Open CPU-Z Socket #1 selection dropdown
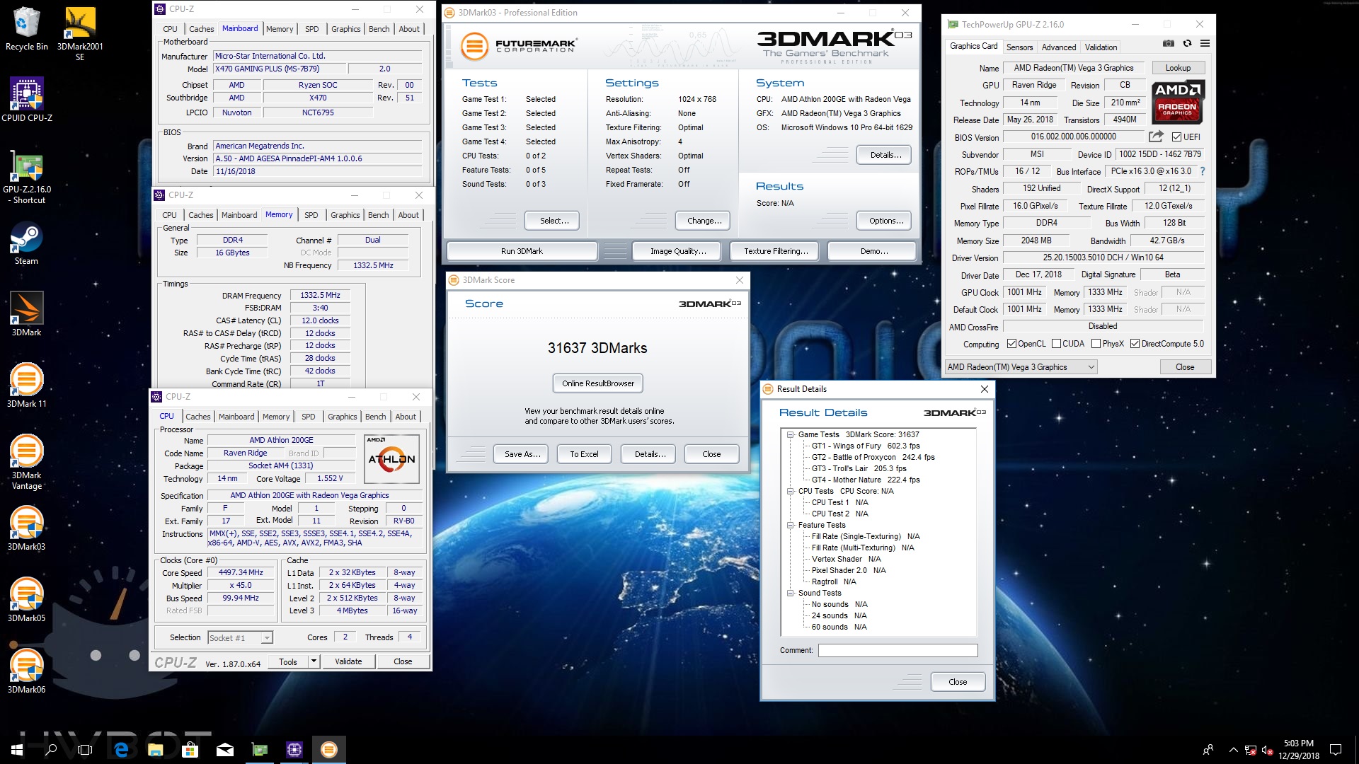Viewport: 1359px width, 764px height. [x=240, y=637]
